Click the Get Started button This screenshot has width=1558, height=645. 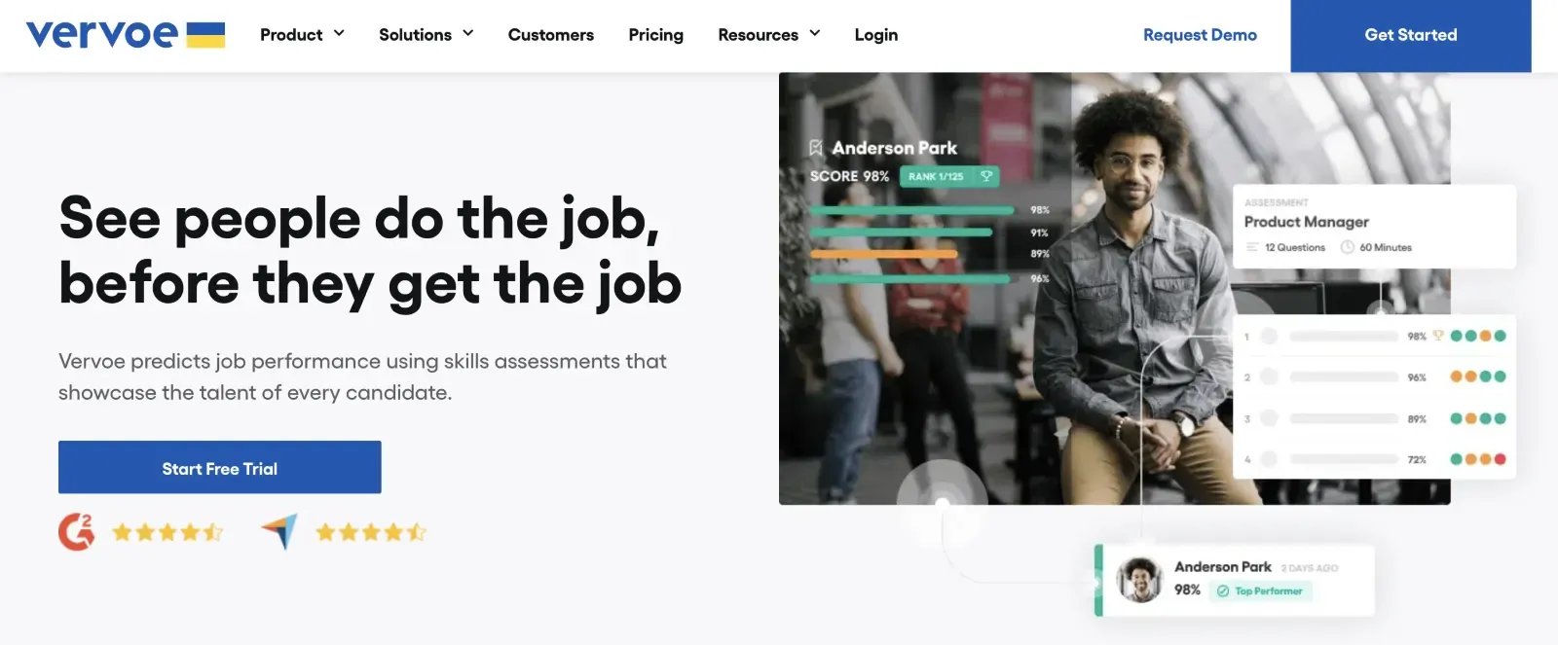1410,36
